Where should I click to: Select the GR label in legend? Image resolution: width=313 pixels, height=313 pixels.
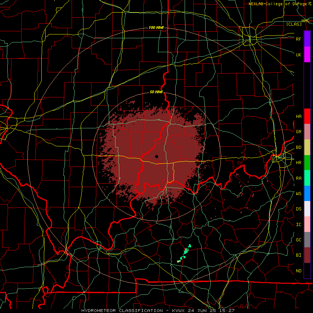(x=298, y=132)
